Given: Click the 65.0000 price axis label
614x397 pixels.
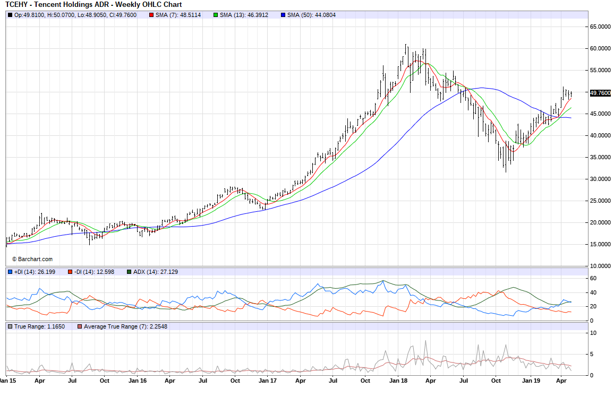Looking at the screenshot, I should 600,27.
